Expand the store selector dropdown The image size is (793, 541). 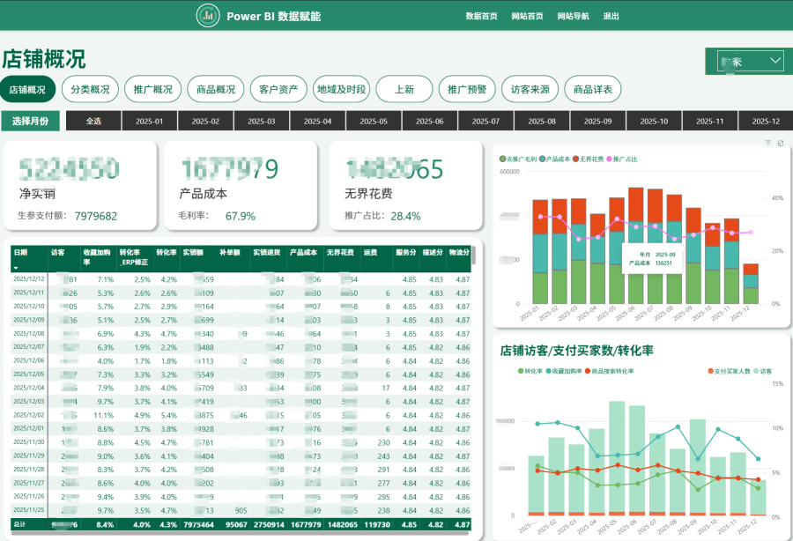pos(775,61)
